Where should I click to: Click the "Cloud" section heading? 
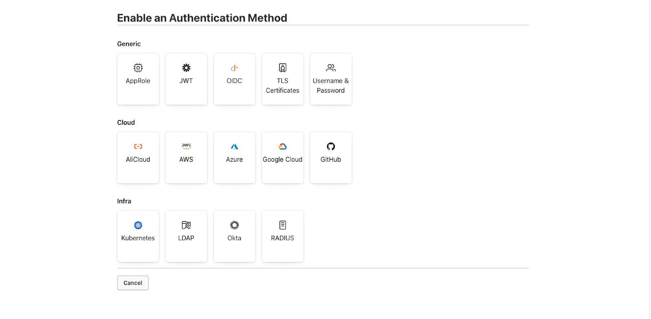(x=126, y=123)
